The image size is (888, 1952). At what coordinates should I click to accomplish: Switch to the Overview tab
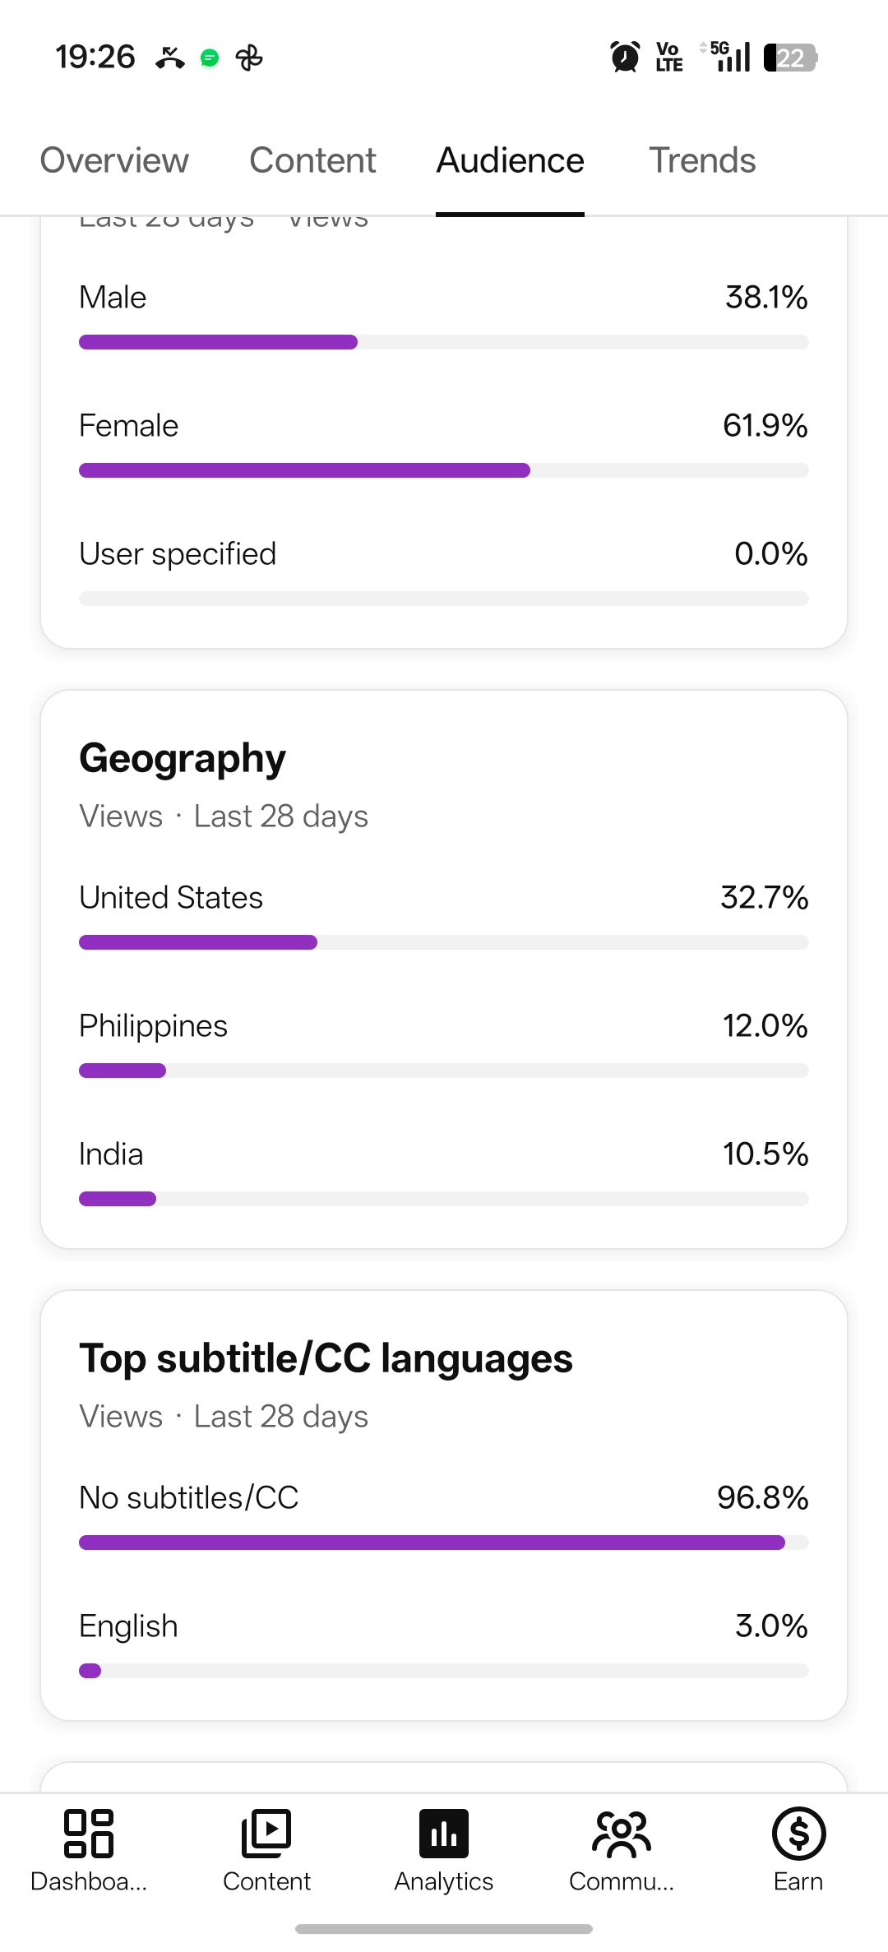[114, 160]
